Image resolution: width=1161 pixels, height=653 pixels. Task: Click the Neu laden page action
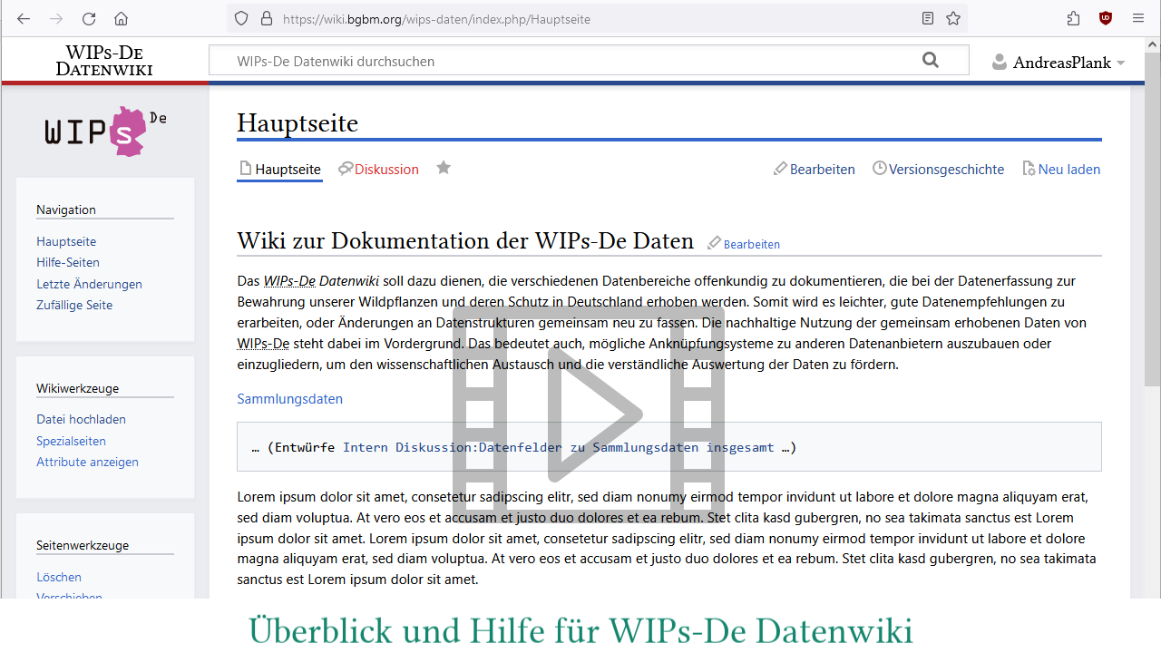[x=1068, y=170]
